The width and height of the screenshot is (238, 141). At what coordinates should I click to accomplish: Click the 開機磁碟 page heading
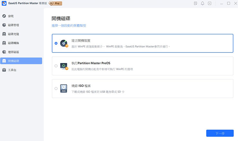point(61,19)
